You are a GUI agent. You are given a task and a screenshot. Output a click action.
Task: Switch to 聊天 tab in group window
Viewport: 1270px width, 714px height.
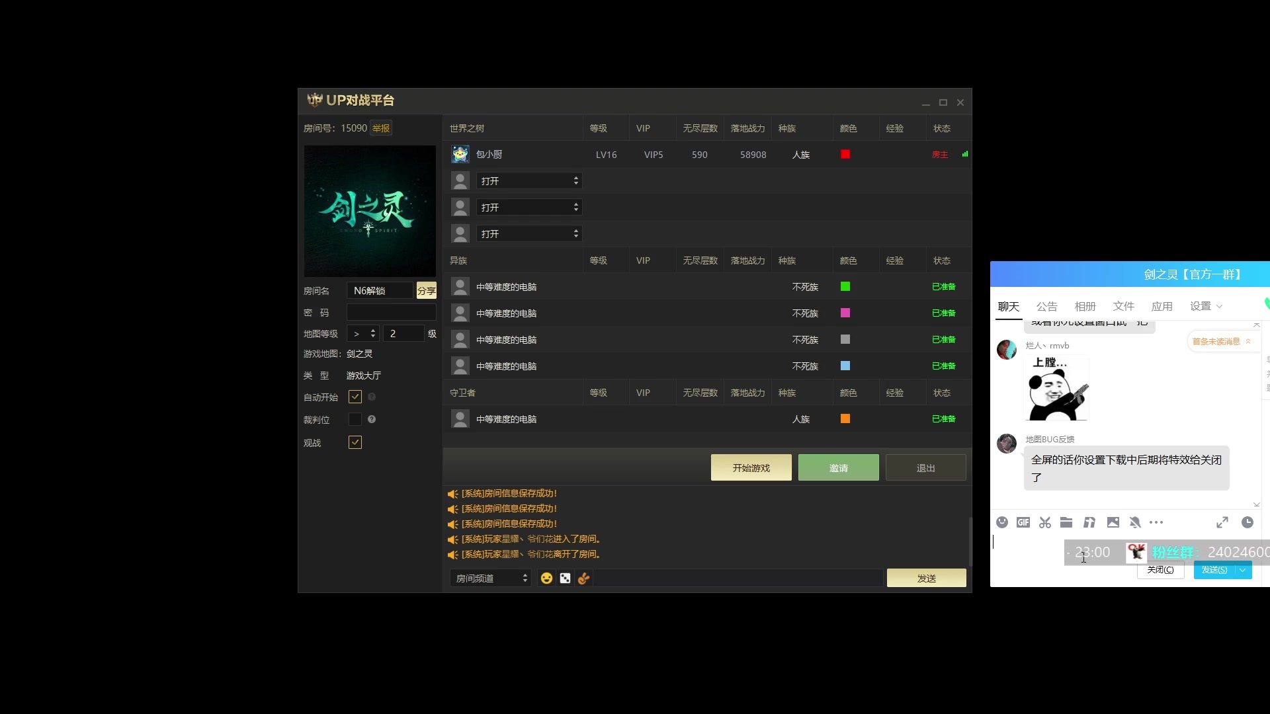coord(1009,306)
